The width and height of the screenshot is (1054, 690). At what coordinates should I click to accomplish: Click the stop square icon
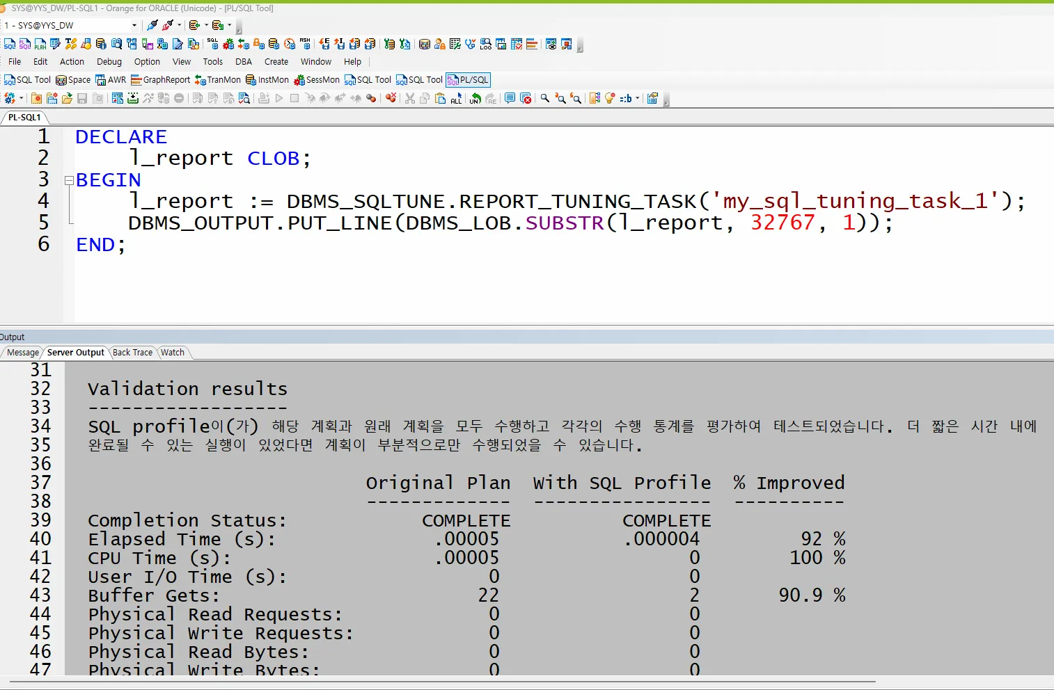(x=294, y=98)
